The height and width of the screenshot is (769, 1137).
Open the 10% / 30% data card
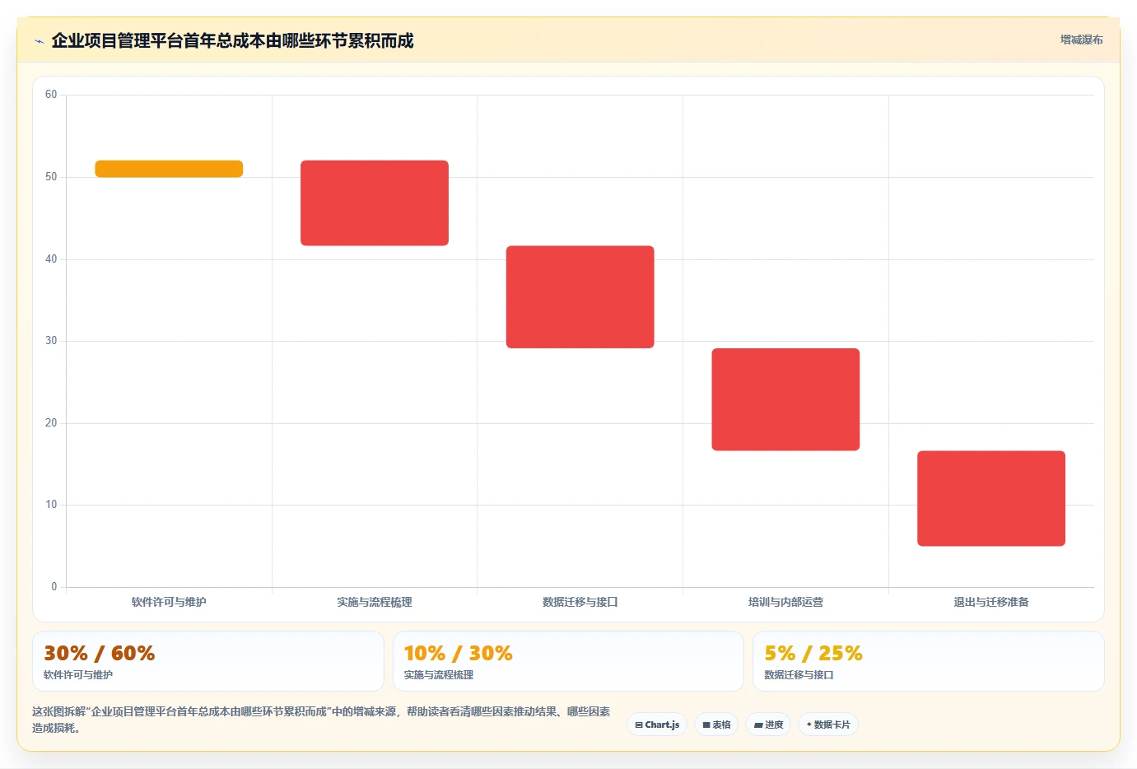(568, 661)
